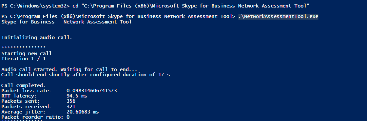The image size is (367, 121).
Task: Click the first PS C:\Windows\system32> prompt
Action: point(35,6)
